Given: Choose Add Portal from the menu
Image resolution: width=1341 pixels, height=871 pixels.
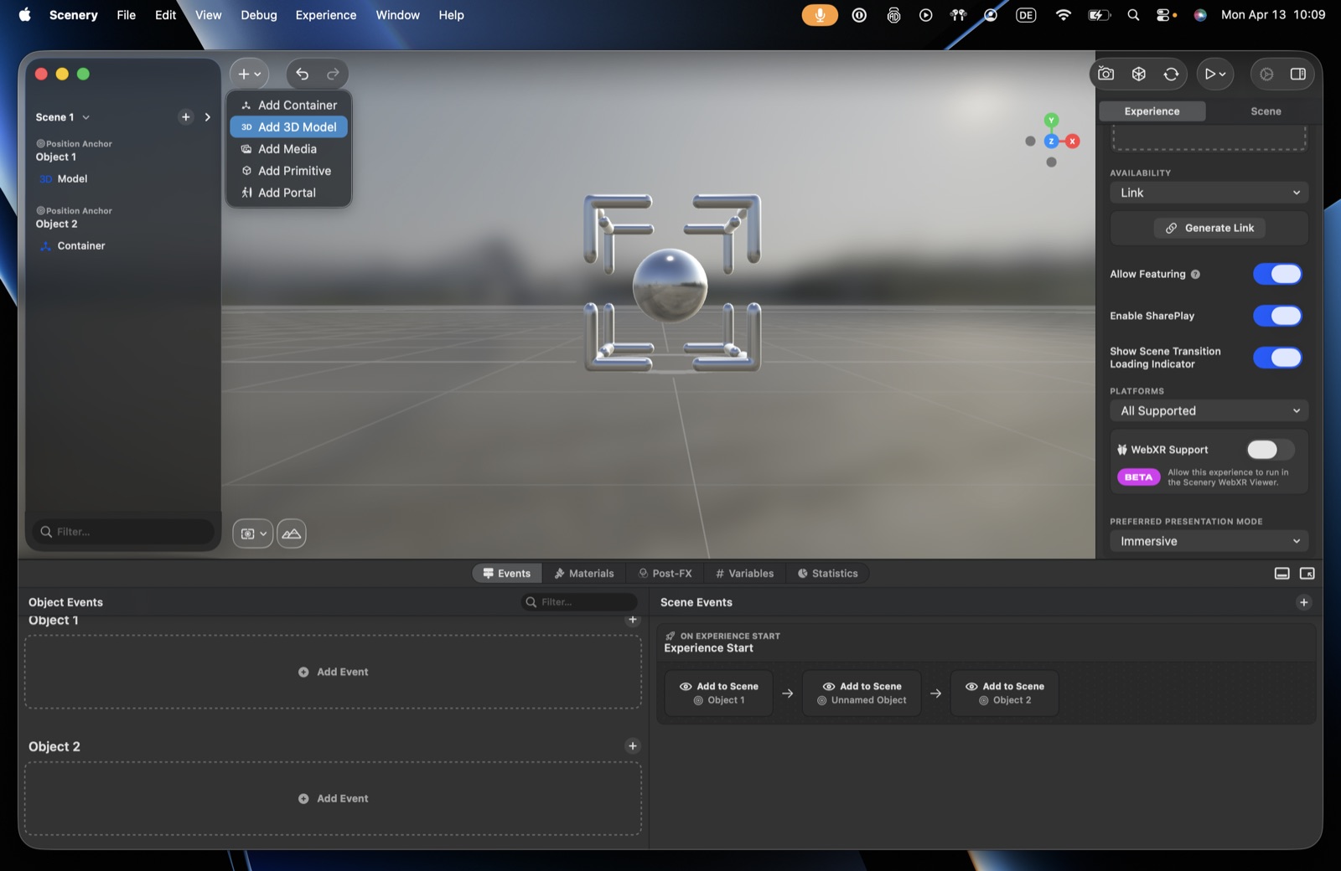Looking at the screenshot, I should (288, 192).
